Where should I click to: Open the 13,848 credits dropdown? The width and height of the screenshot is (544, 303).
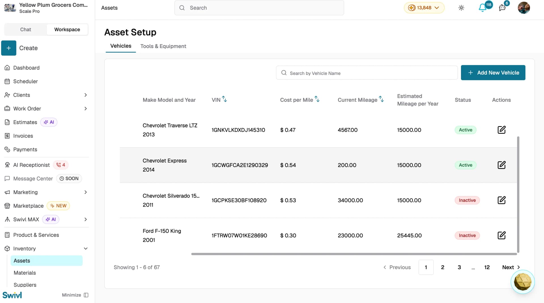pos(424,8)
